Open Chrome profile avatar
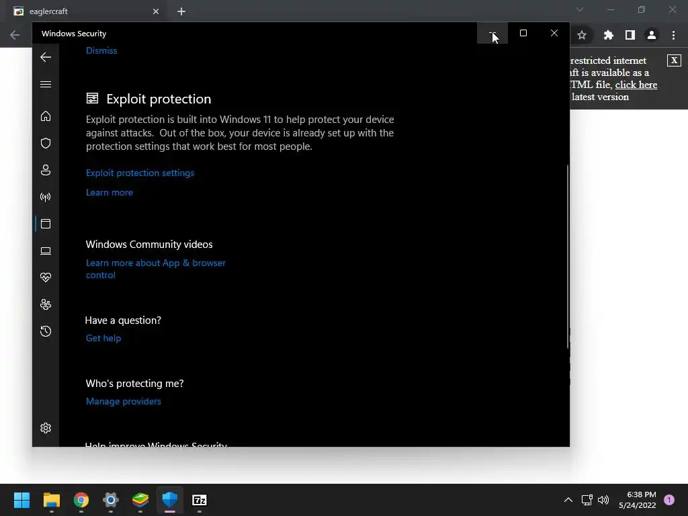688x516 pixels. pyautogui.click(x=652, y=35)
